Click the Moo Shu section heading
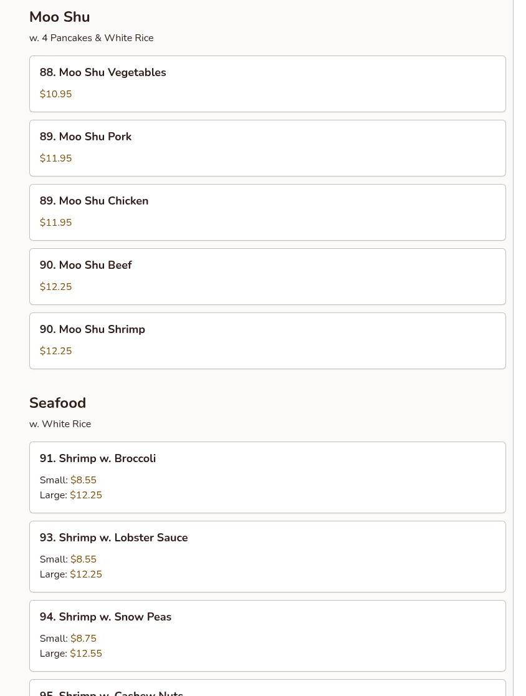Screen dimensions: 526x696 [x=59, y=17]
